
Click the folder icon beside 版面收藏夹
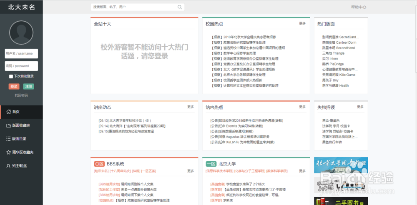pos(8,125)
